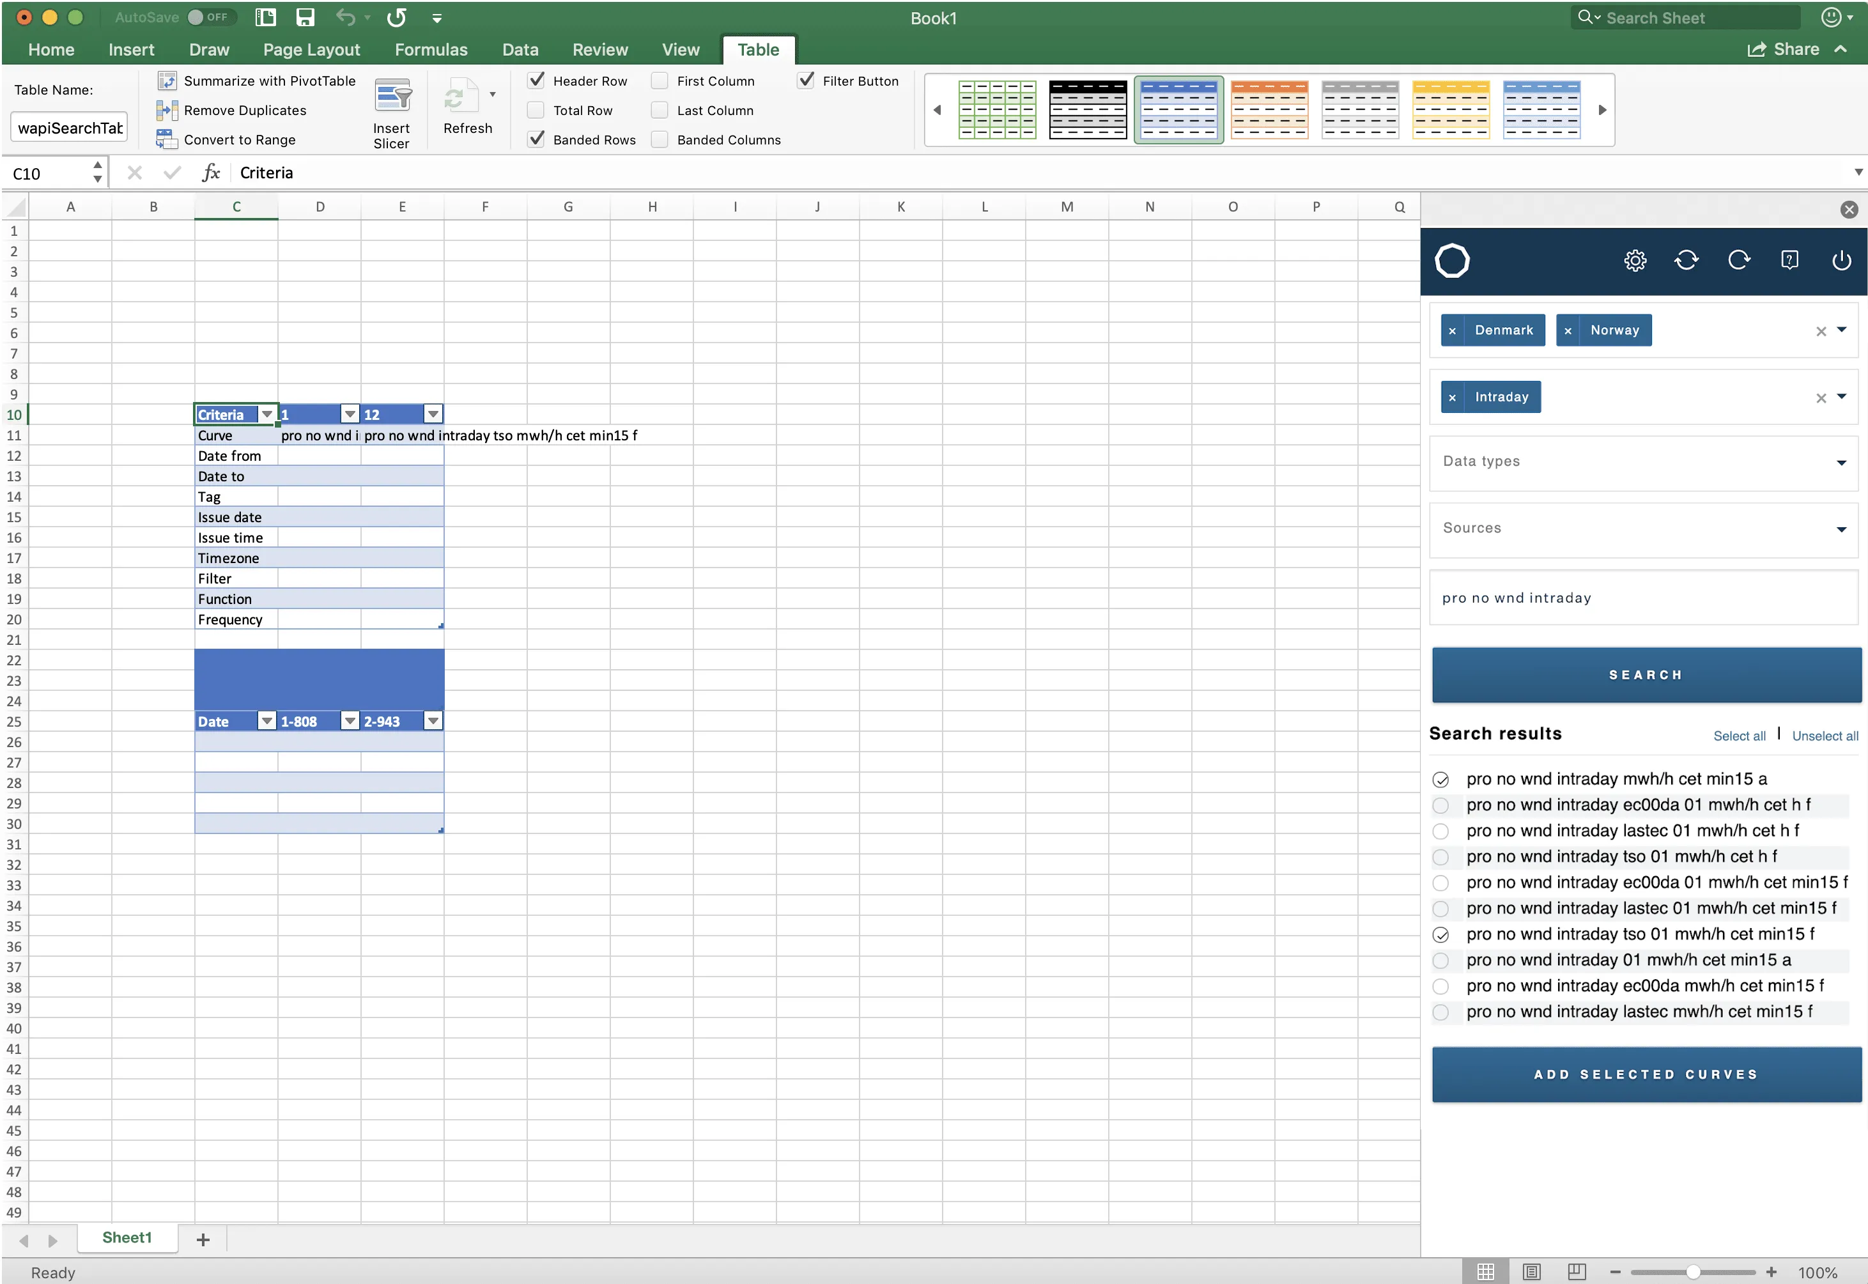Click the Save icon in title bar

(x=305, y=18)
